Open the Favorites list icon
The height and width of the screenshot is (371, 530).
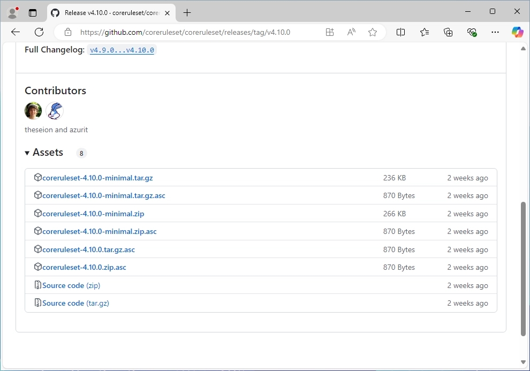(x=425, y=32)
